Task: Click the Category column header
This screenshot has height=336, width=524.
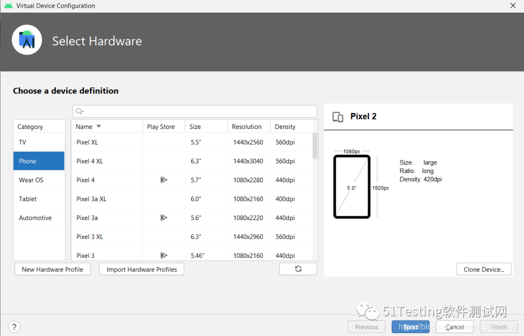Action: [39, 127]
